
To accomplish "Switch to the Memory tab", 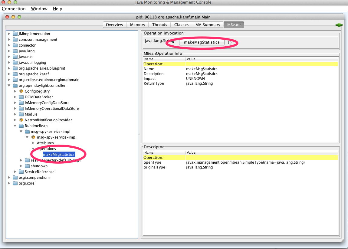I will [x=138, y=25].
